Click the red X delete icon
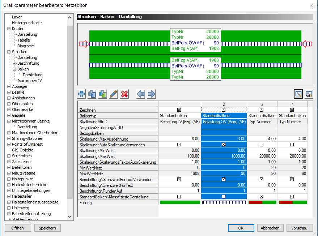Image resolution: width=318 pixels, height=236 pixels. coord(125,94)
